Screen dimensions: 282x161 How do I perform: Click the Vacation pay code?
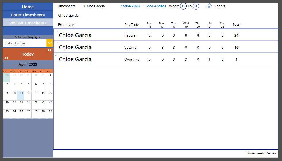(x=131, y=48)
